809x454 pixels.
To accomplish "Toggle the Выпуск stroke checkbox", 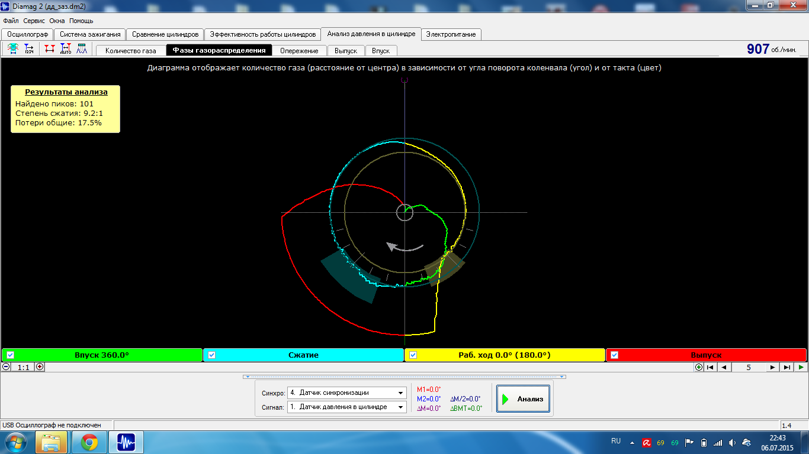I will pyautogui.click(x=614, y=355).
